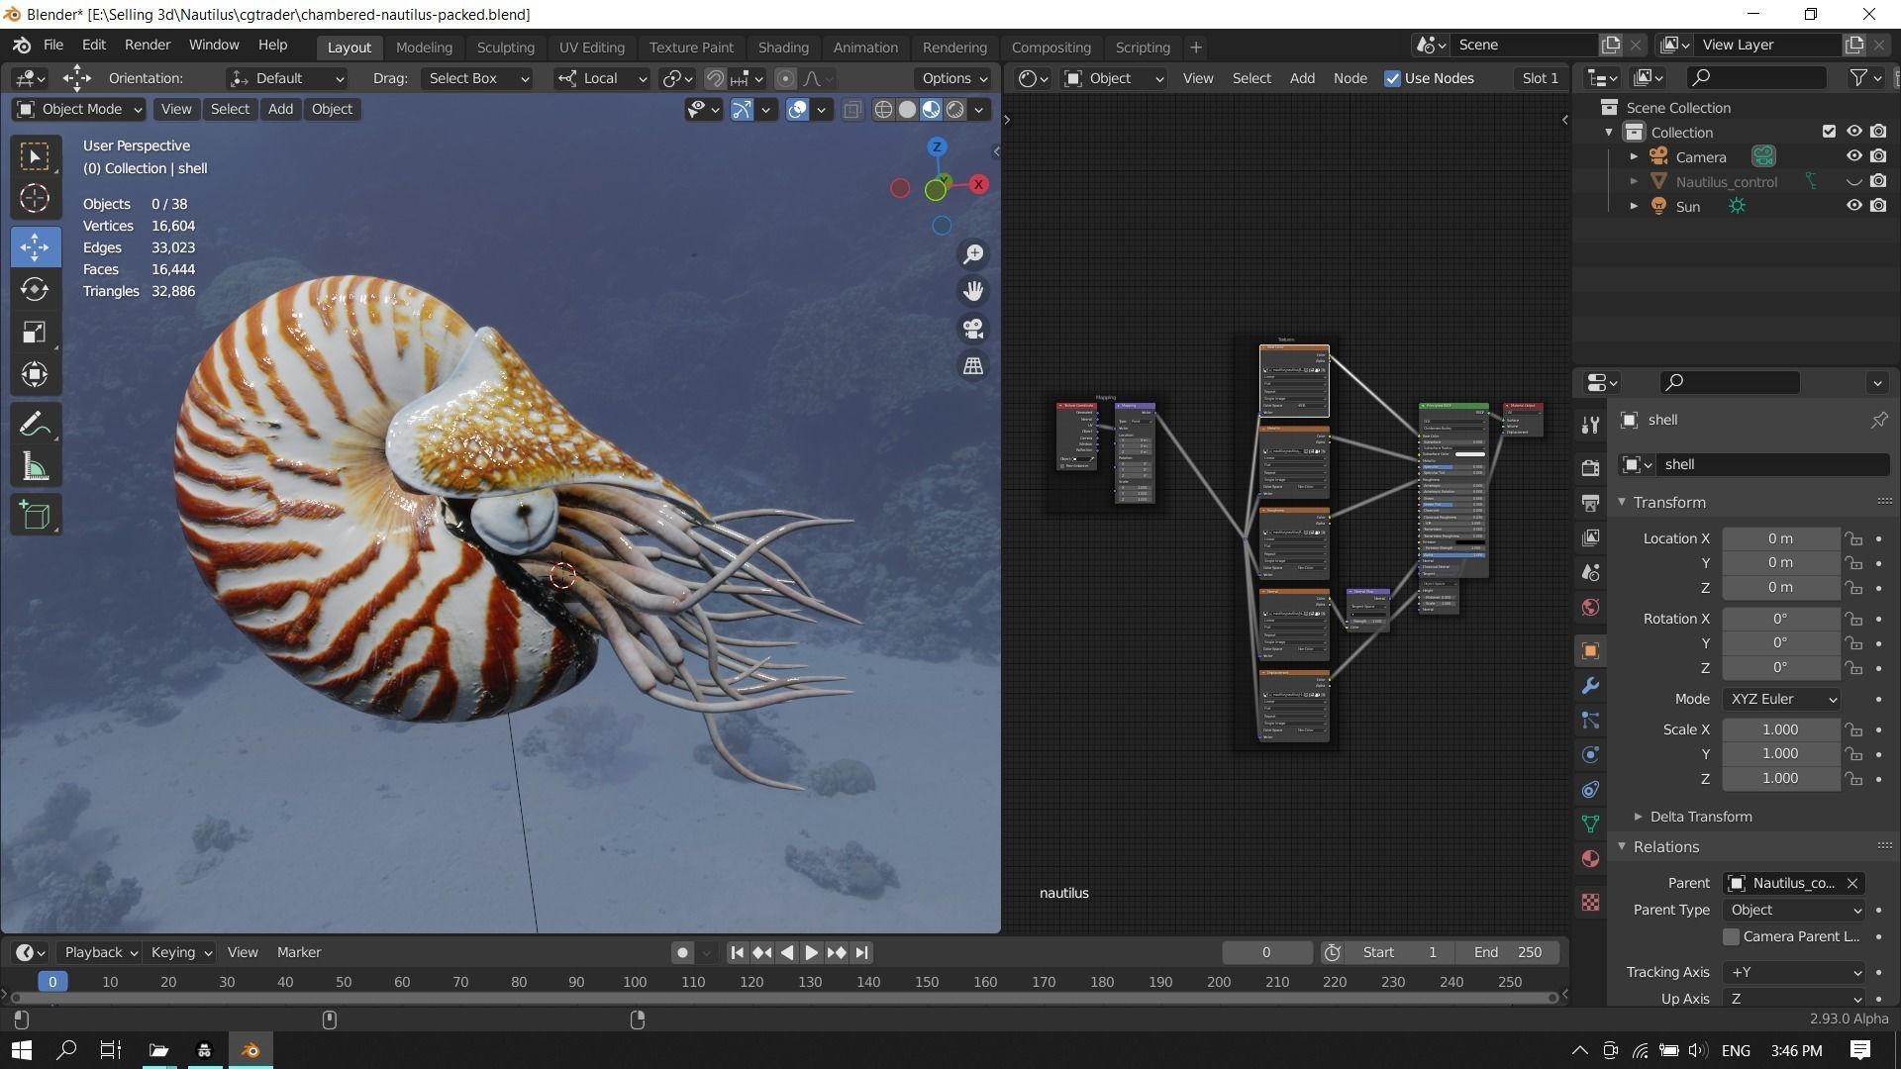The height and width of the screenshot is (1069, 1901).
Task: Open the Texture properties tab
Action: (x=1590, y=902)
